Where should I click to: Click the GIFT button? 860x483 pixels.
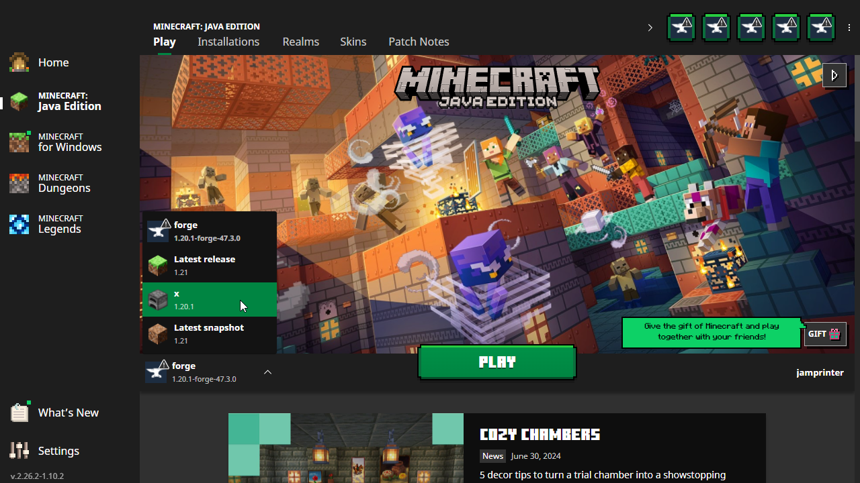click(825, 334)
